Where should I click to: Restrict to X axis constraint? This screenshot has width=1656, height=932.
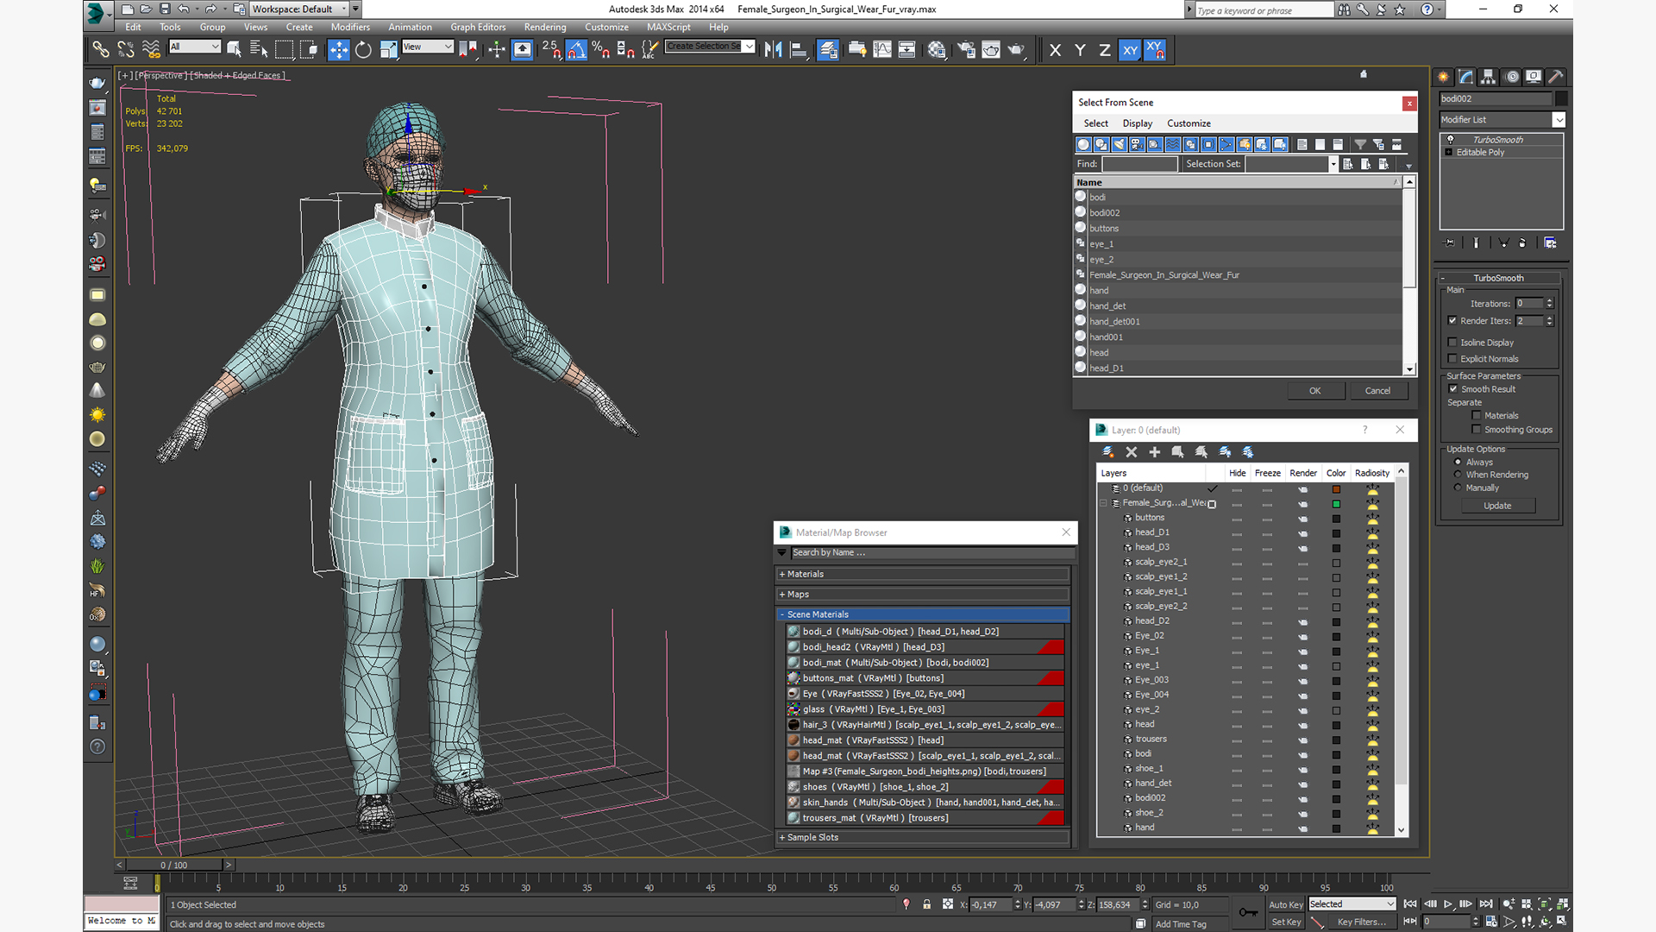[1055, 50]
